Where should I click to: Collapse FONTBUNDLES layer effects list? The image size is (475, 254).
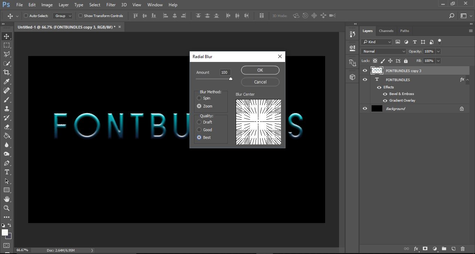pos(468,80)
